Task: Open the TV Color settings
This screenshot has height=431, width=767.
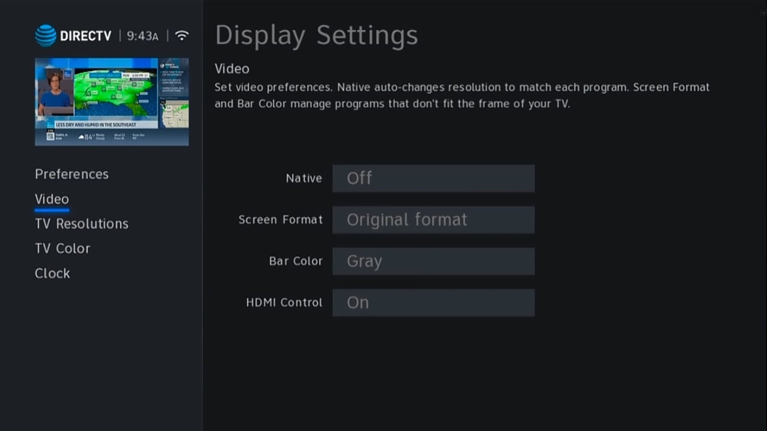Action: click(62, 248)
